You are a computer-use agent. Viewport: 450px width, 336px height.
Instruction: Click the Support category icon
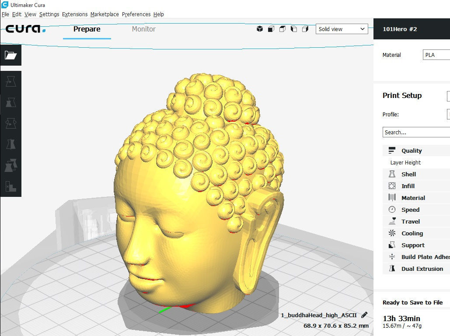coord(392,245)
